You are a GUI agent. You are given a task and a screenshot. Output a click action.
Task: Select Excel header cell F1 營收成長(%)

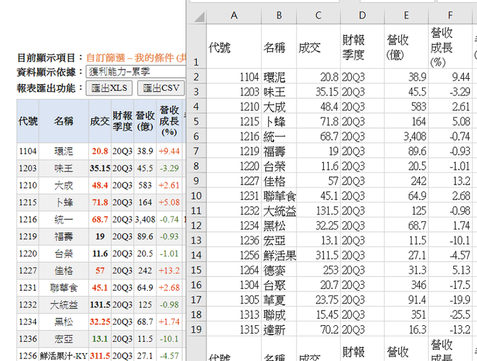pos(450,46)
